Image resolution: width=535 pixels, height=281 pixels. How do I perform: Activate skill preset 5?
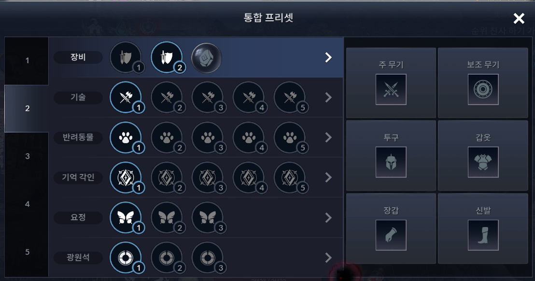[290, 97]
